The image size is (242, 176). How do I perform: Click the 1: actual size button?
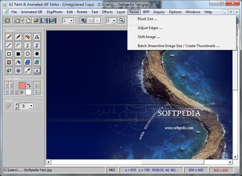[x=98, y=21]
